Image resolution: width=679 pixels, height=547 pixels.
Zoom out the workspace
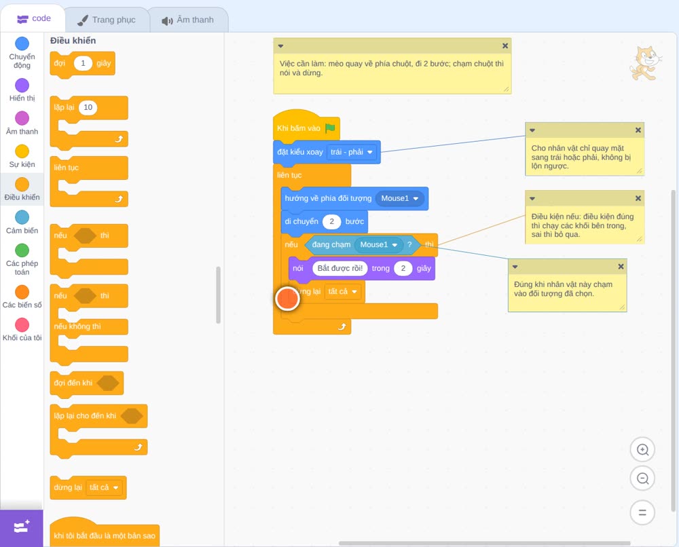pyautogui.click(x=642, y=478)
